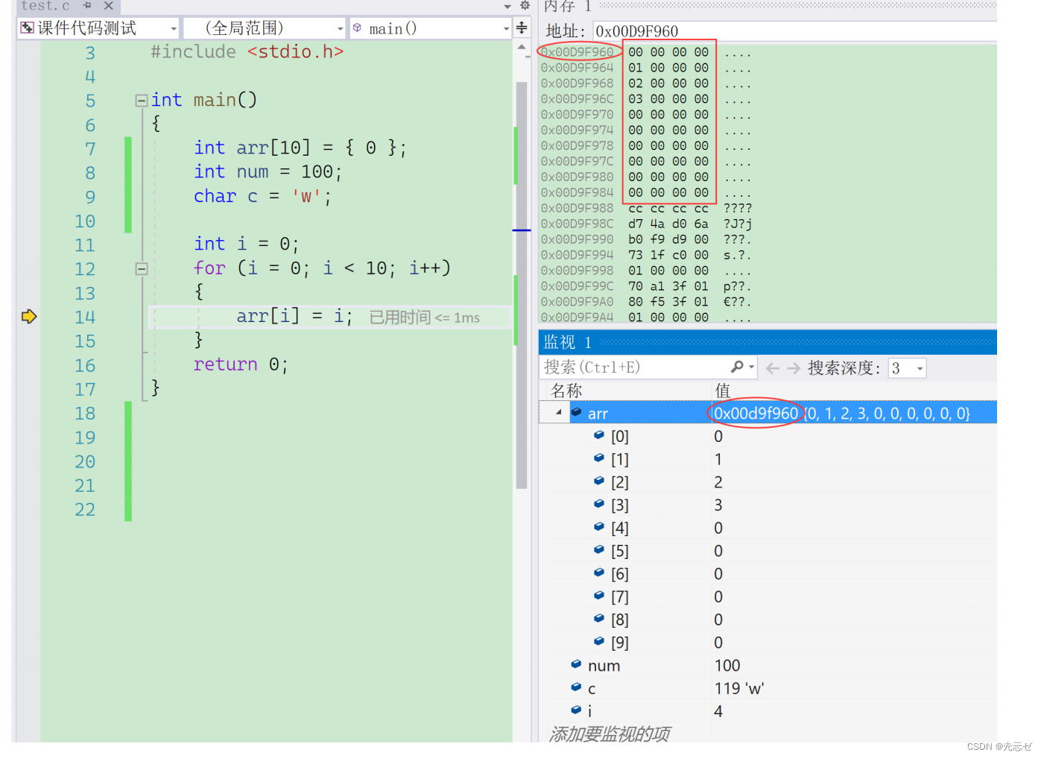This screenshot has width=1044, height=758.
Task: Select the [3] element row
Action: click(768, 505)
